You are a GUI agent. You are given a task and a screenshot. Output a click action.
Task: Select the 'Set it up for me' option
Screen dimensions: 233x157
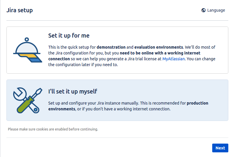(x=117, y=50)
